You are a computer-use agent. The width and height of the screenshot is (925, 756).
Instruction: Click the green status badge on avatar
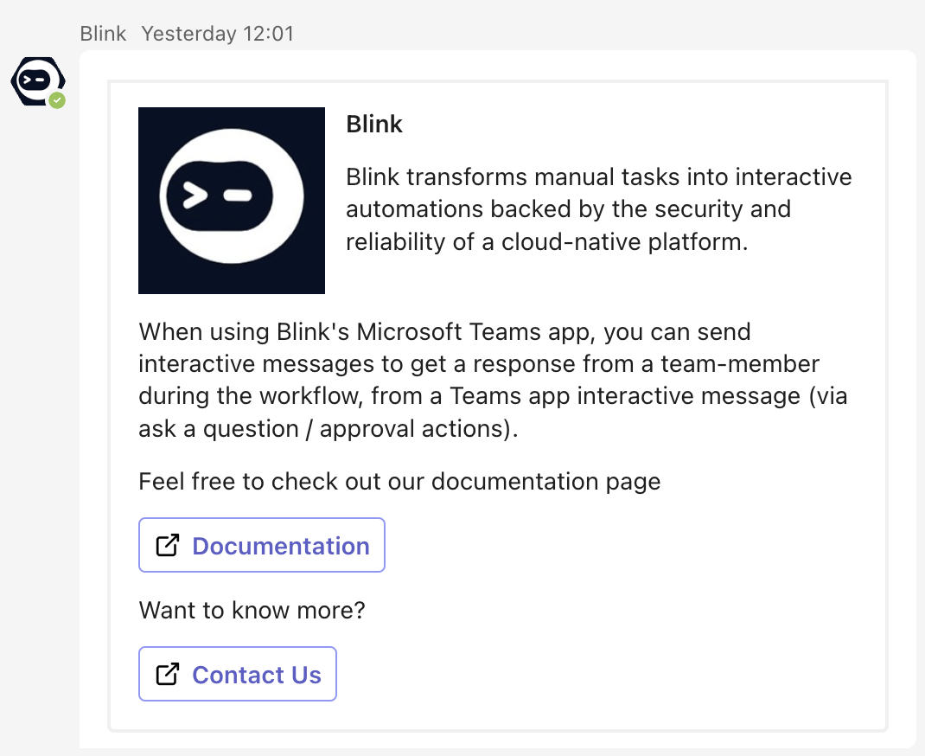click(57, 101)
